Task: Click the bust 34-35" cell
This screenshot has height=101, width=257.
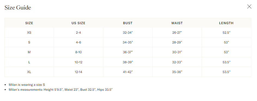Action: pos(128,42)
